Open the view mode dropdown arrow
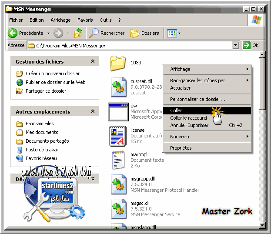The width and height of the screenshot is (271, 234). coord(179,33)
